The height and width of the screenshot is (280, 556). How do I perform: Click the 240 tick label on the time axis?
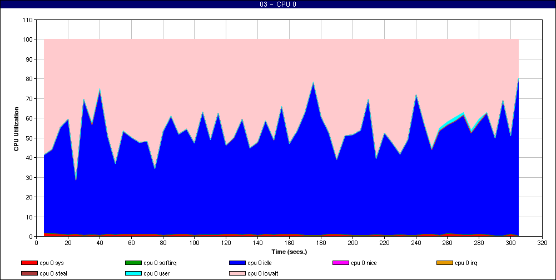[416, 243]
